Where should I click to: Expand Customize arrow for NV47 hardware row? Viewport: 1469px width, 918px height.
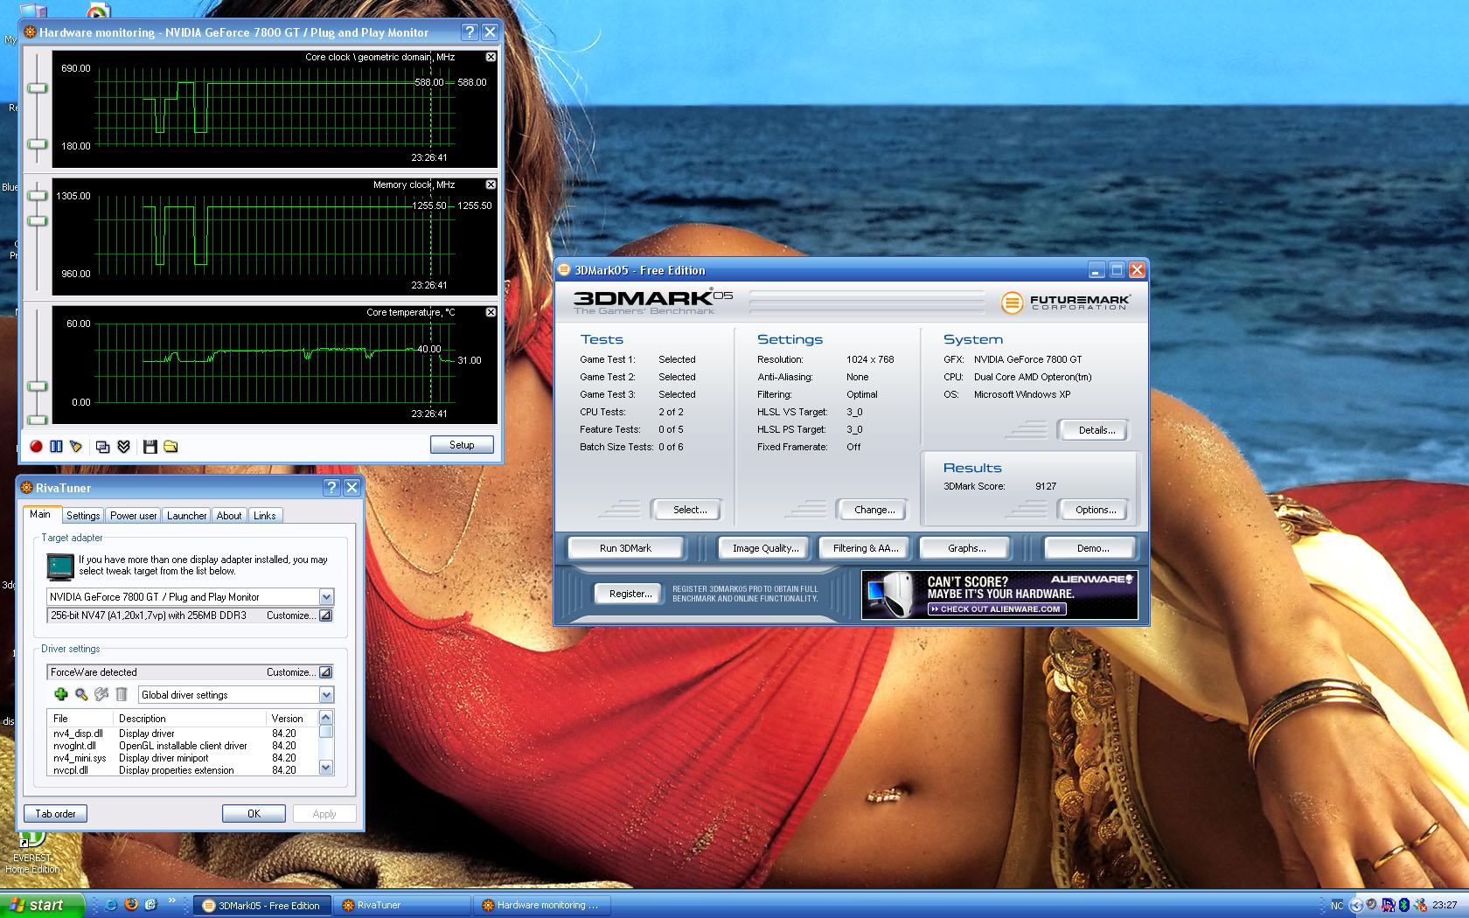325,615
